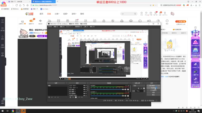Open source properties via the gear icon in the OBS sources panel
The height and width of the screenshot is (113, 202).
tap(76, 97)
